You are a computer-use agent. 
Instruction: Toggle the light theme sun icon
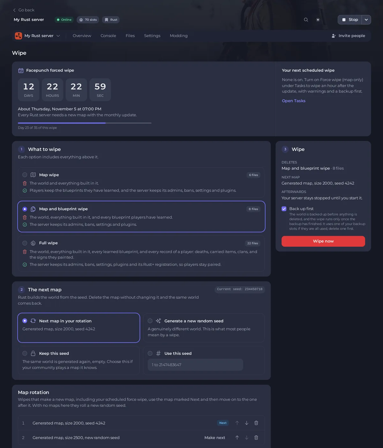point(318,20)
